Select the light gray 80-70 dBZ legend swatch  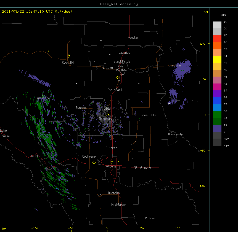[x=217, y=25]
